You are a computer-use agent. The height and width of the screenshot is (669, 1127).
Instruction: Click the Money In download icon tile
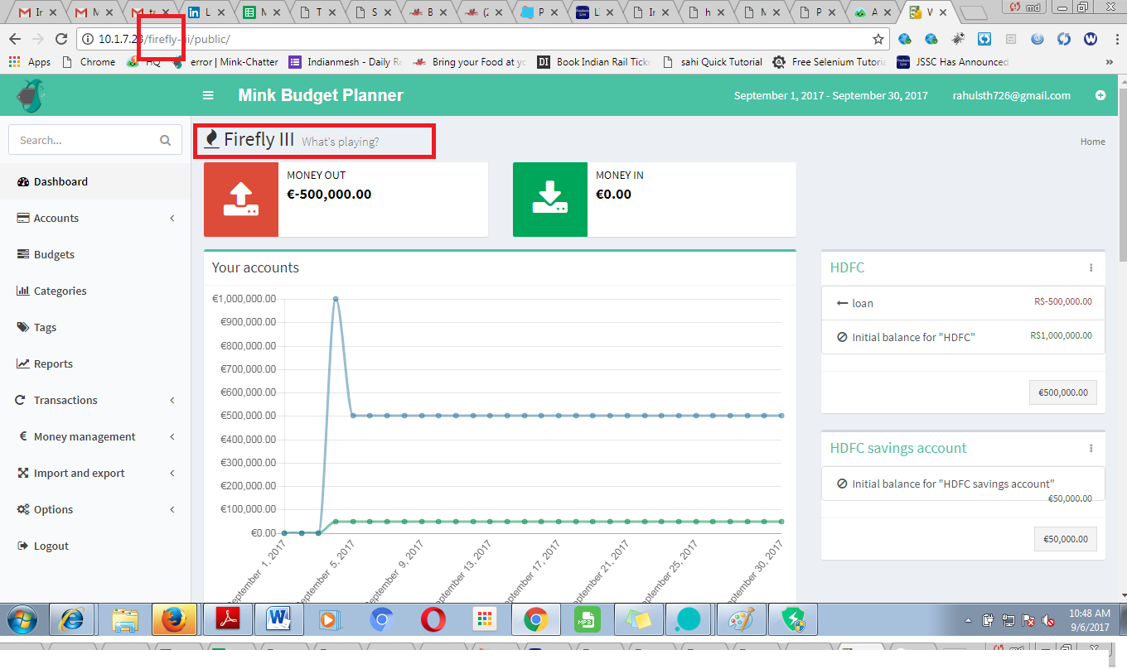coord(550,200)
